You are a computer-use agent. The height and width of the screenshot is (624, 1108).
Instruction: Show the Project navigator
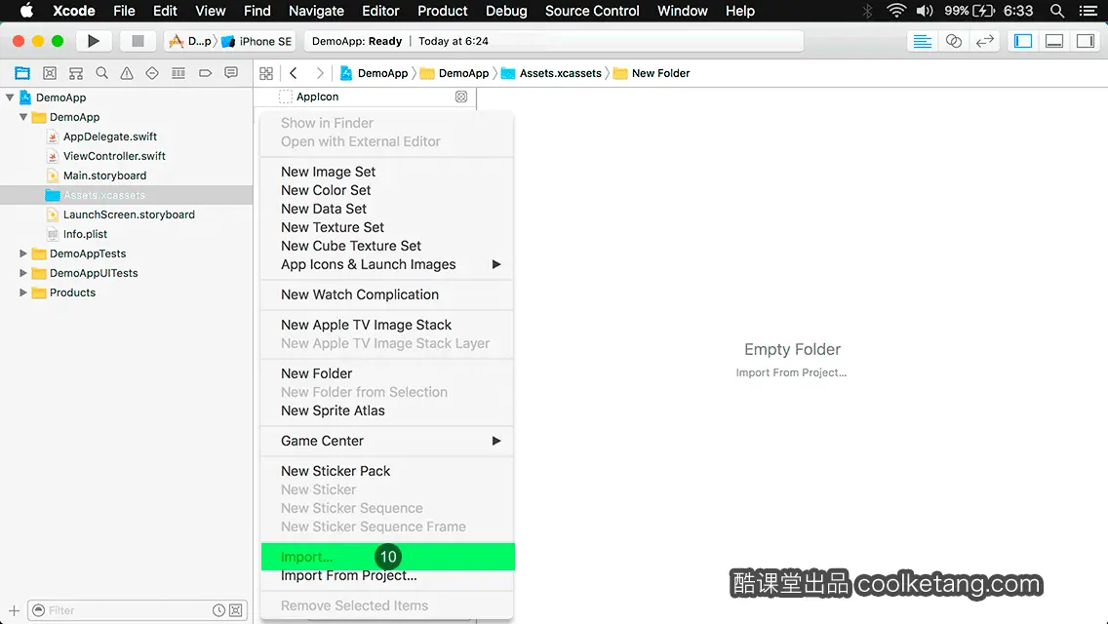pyautogui.click(x=22, y=73)
